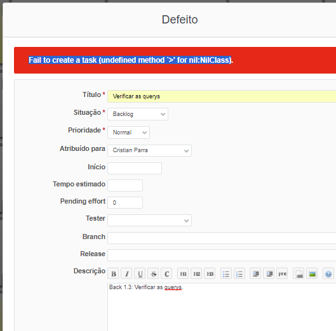Insert image into description

pyautogui.click(x=312, y=273)
